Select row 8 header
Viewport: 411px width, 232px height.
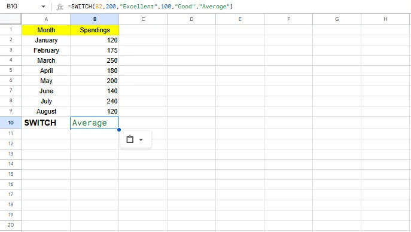[11, 101]
